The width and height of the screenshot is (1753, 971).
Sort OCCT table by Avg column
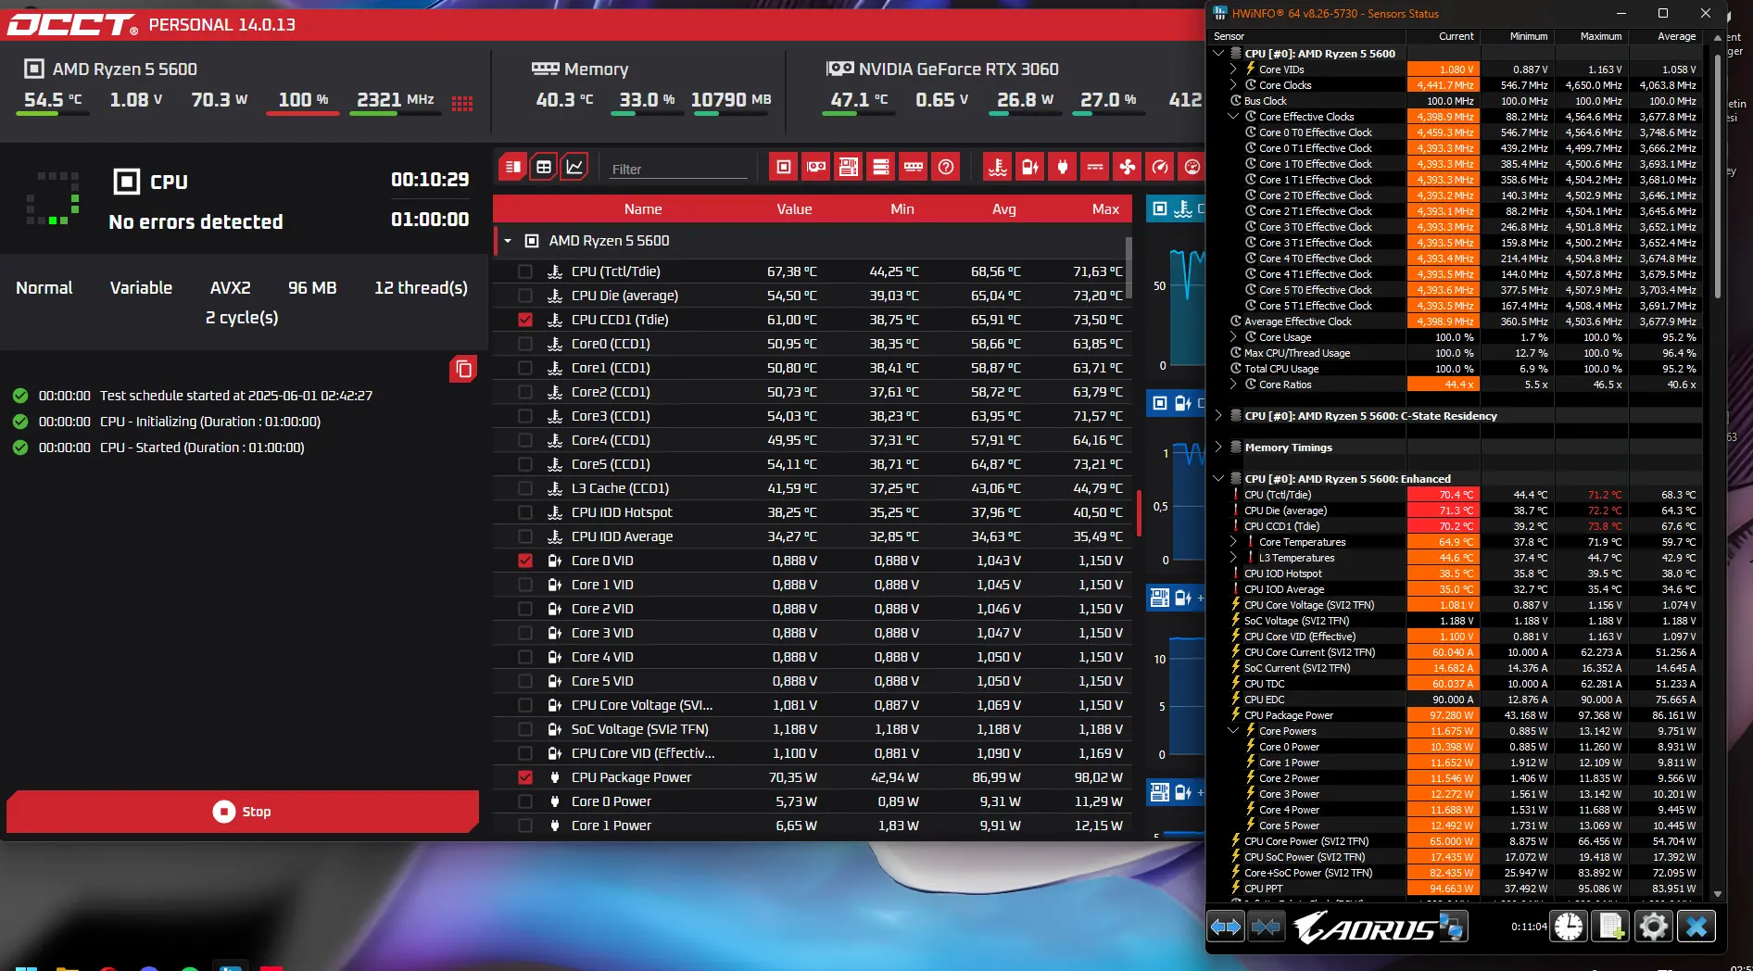click(1004, 209)
